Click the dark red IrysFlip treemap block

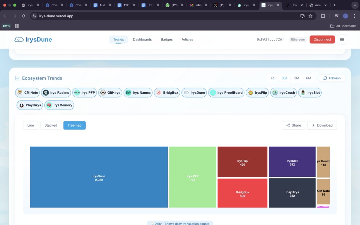[x=242, y=162]
